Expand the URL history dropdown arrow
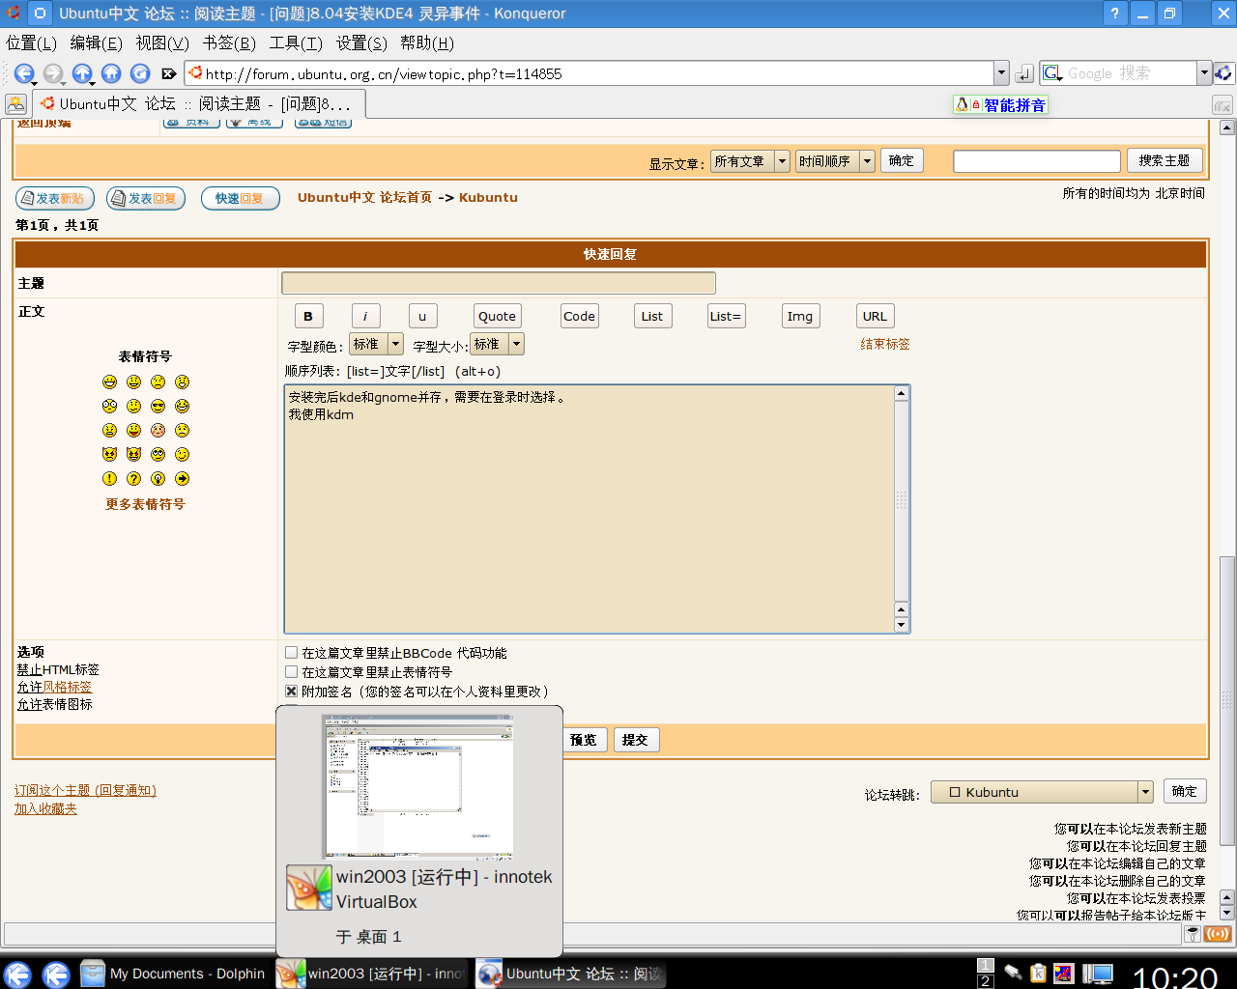Viewport: 1237px width, 989px height. 1001,73
